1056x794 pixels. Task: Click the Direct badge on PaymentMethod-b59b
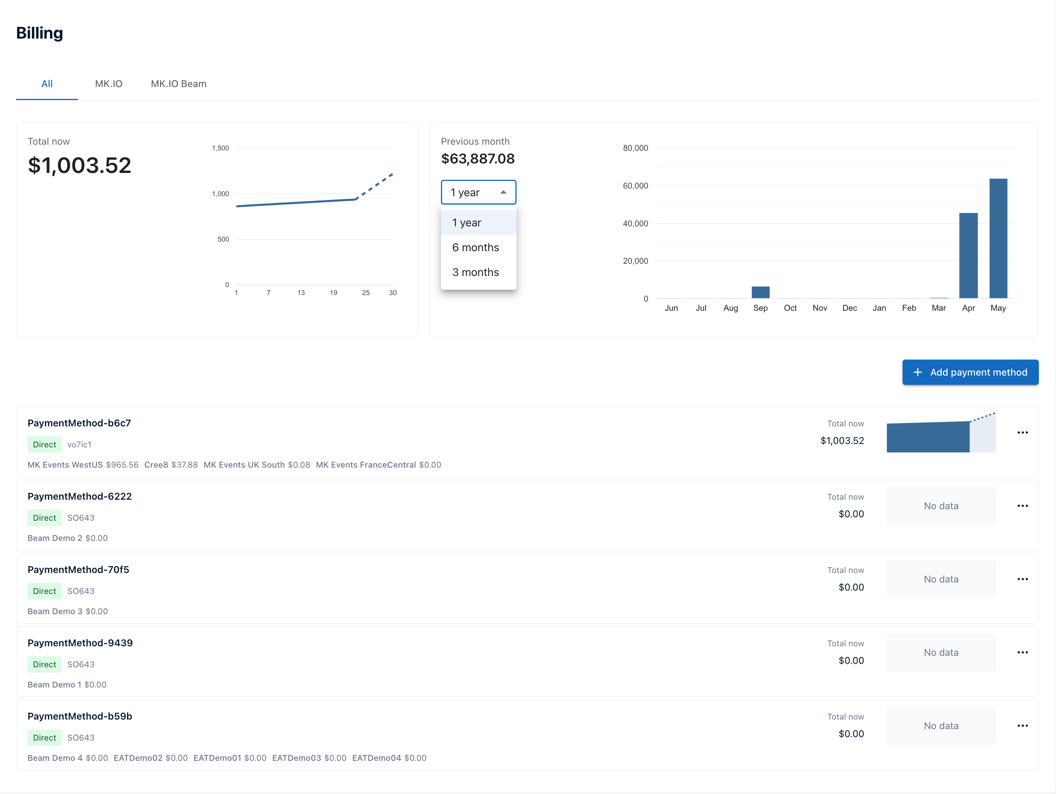(x=44, y=738)
